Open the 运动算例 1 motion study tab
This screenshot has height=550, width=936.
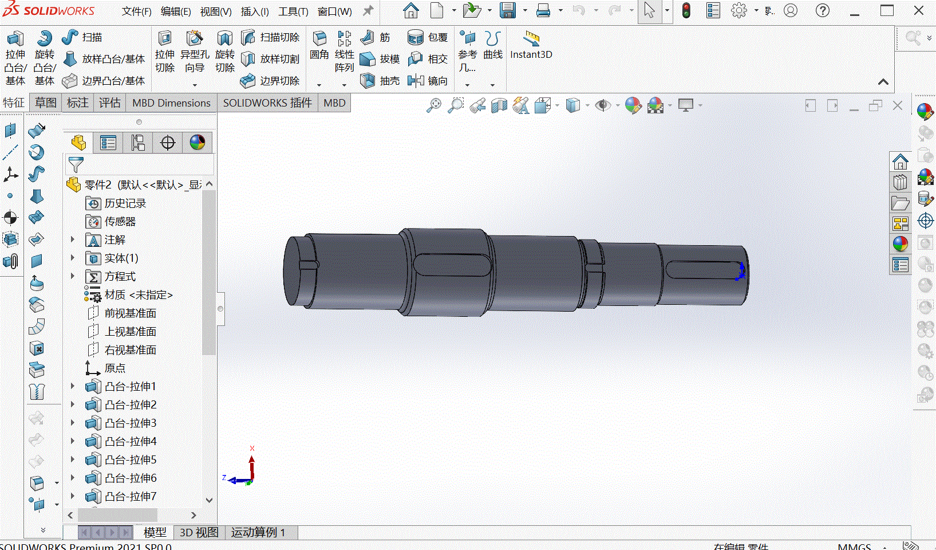point(258,532)
